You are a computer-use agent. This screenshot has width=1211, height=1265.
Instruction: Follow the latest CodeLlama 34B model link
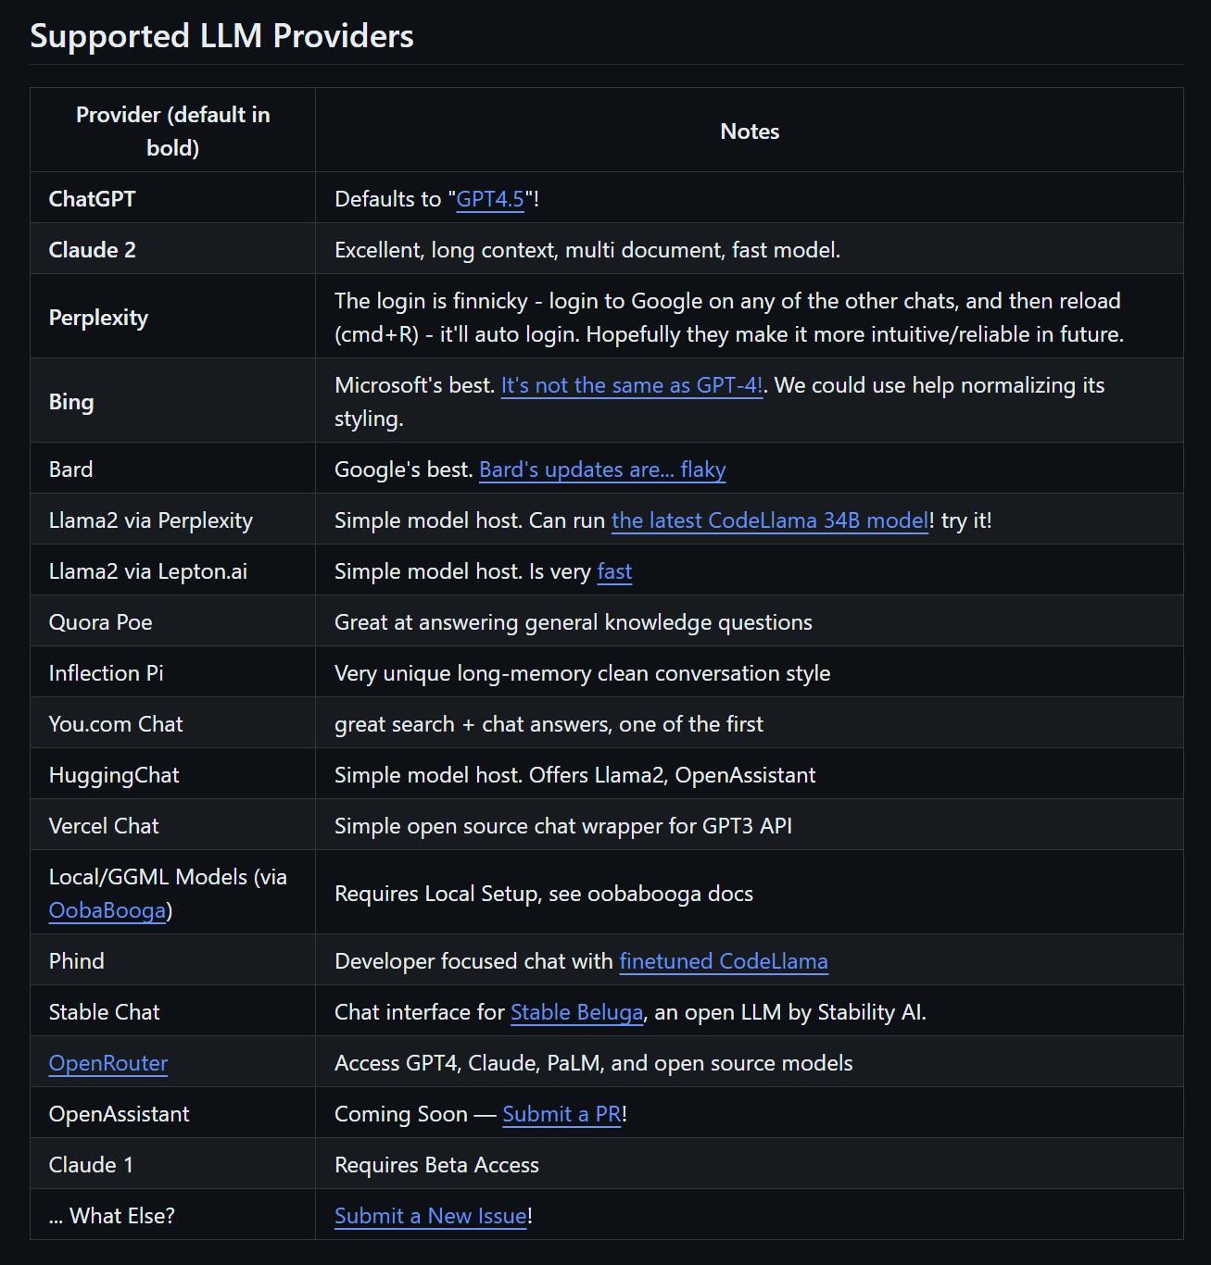tap(769, 520)
